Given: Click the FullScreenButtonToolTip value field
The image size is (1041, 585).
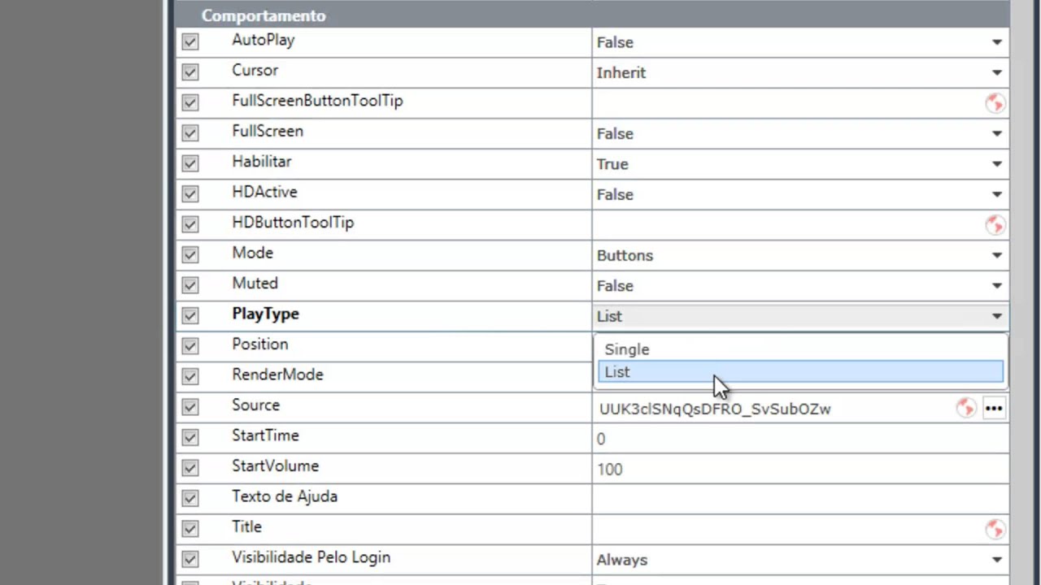Looking at the screenshot, I should tap(787, 103).
